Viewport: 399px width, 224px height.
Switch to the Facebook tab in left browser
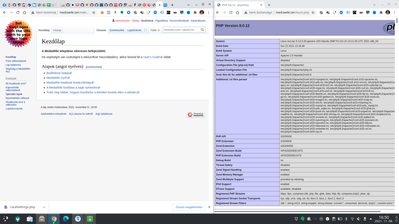4,5
